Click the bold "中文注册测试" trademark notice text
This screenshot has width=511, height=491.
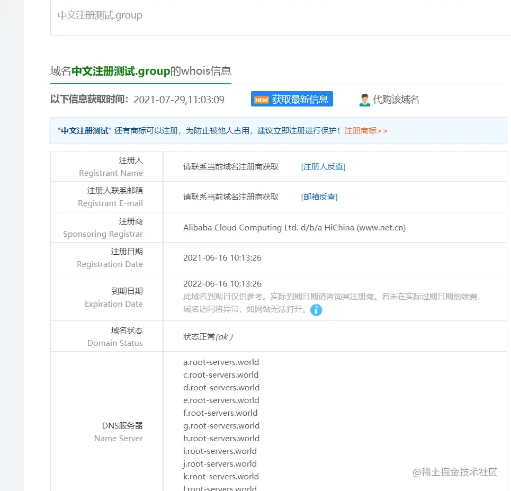click(x=85, y=131)
